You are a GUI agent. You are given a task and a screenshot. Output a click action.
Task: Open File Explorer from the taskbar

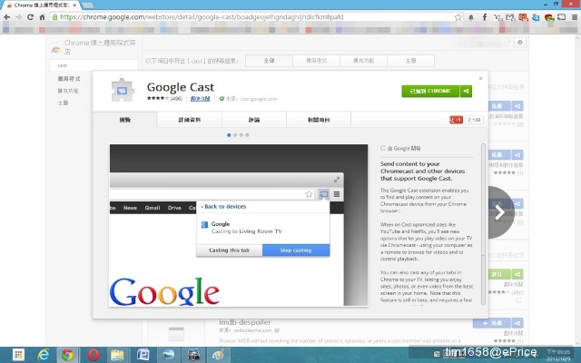pyautogui.click(x=117, y=355)
